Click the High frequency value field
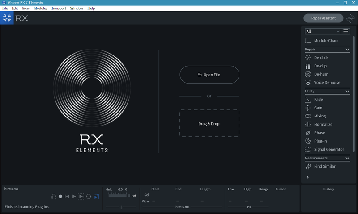 [x=247, y=201]
